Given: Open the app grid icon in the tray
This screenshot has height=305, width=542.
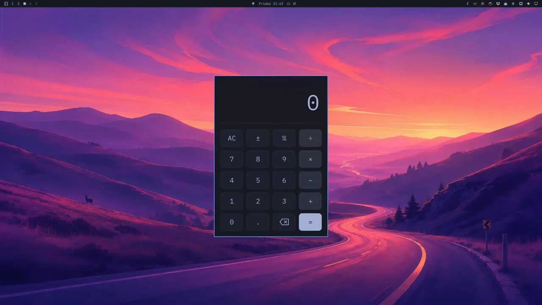Looking at the screenshot, I should 475,3.
